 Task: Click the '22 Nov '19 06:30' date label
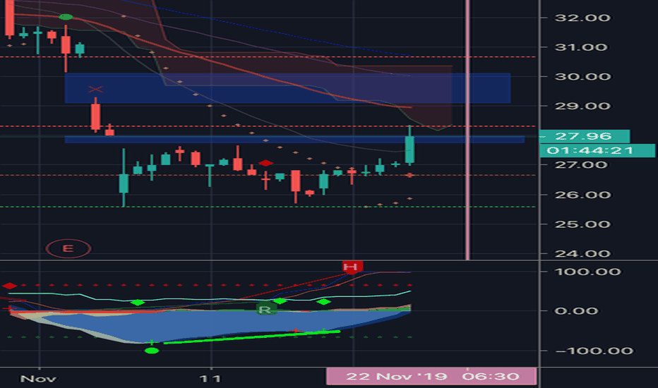point(432,376)
